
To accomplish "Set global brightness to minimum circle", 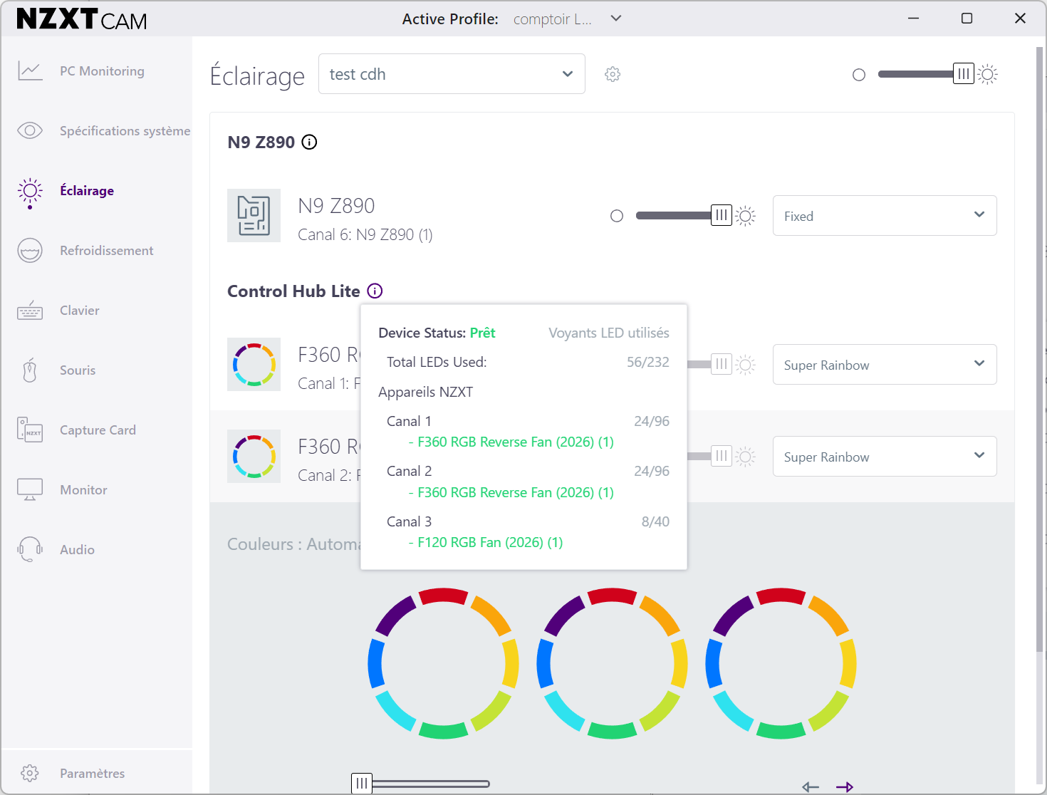I will 859,75.
